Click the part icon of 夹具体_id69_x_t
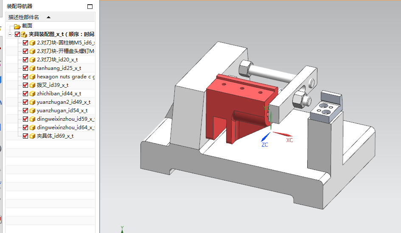This screenshot has height=233, width=401. pos(32,136)
